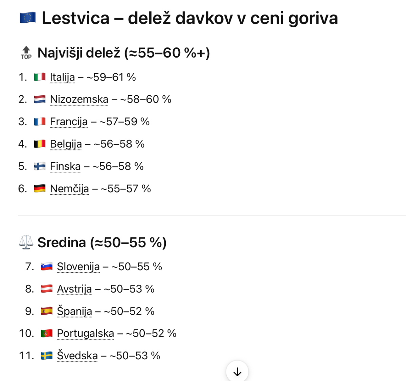The image size is (406, 381).
Task: Click the TOP arrow emoji icon
Action: 26,53
